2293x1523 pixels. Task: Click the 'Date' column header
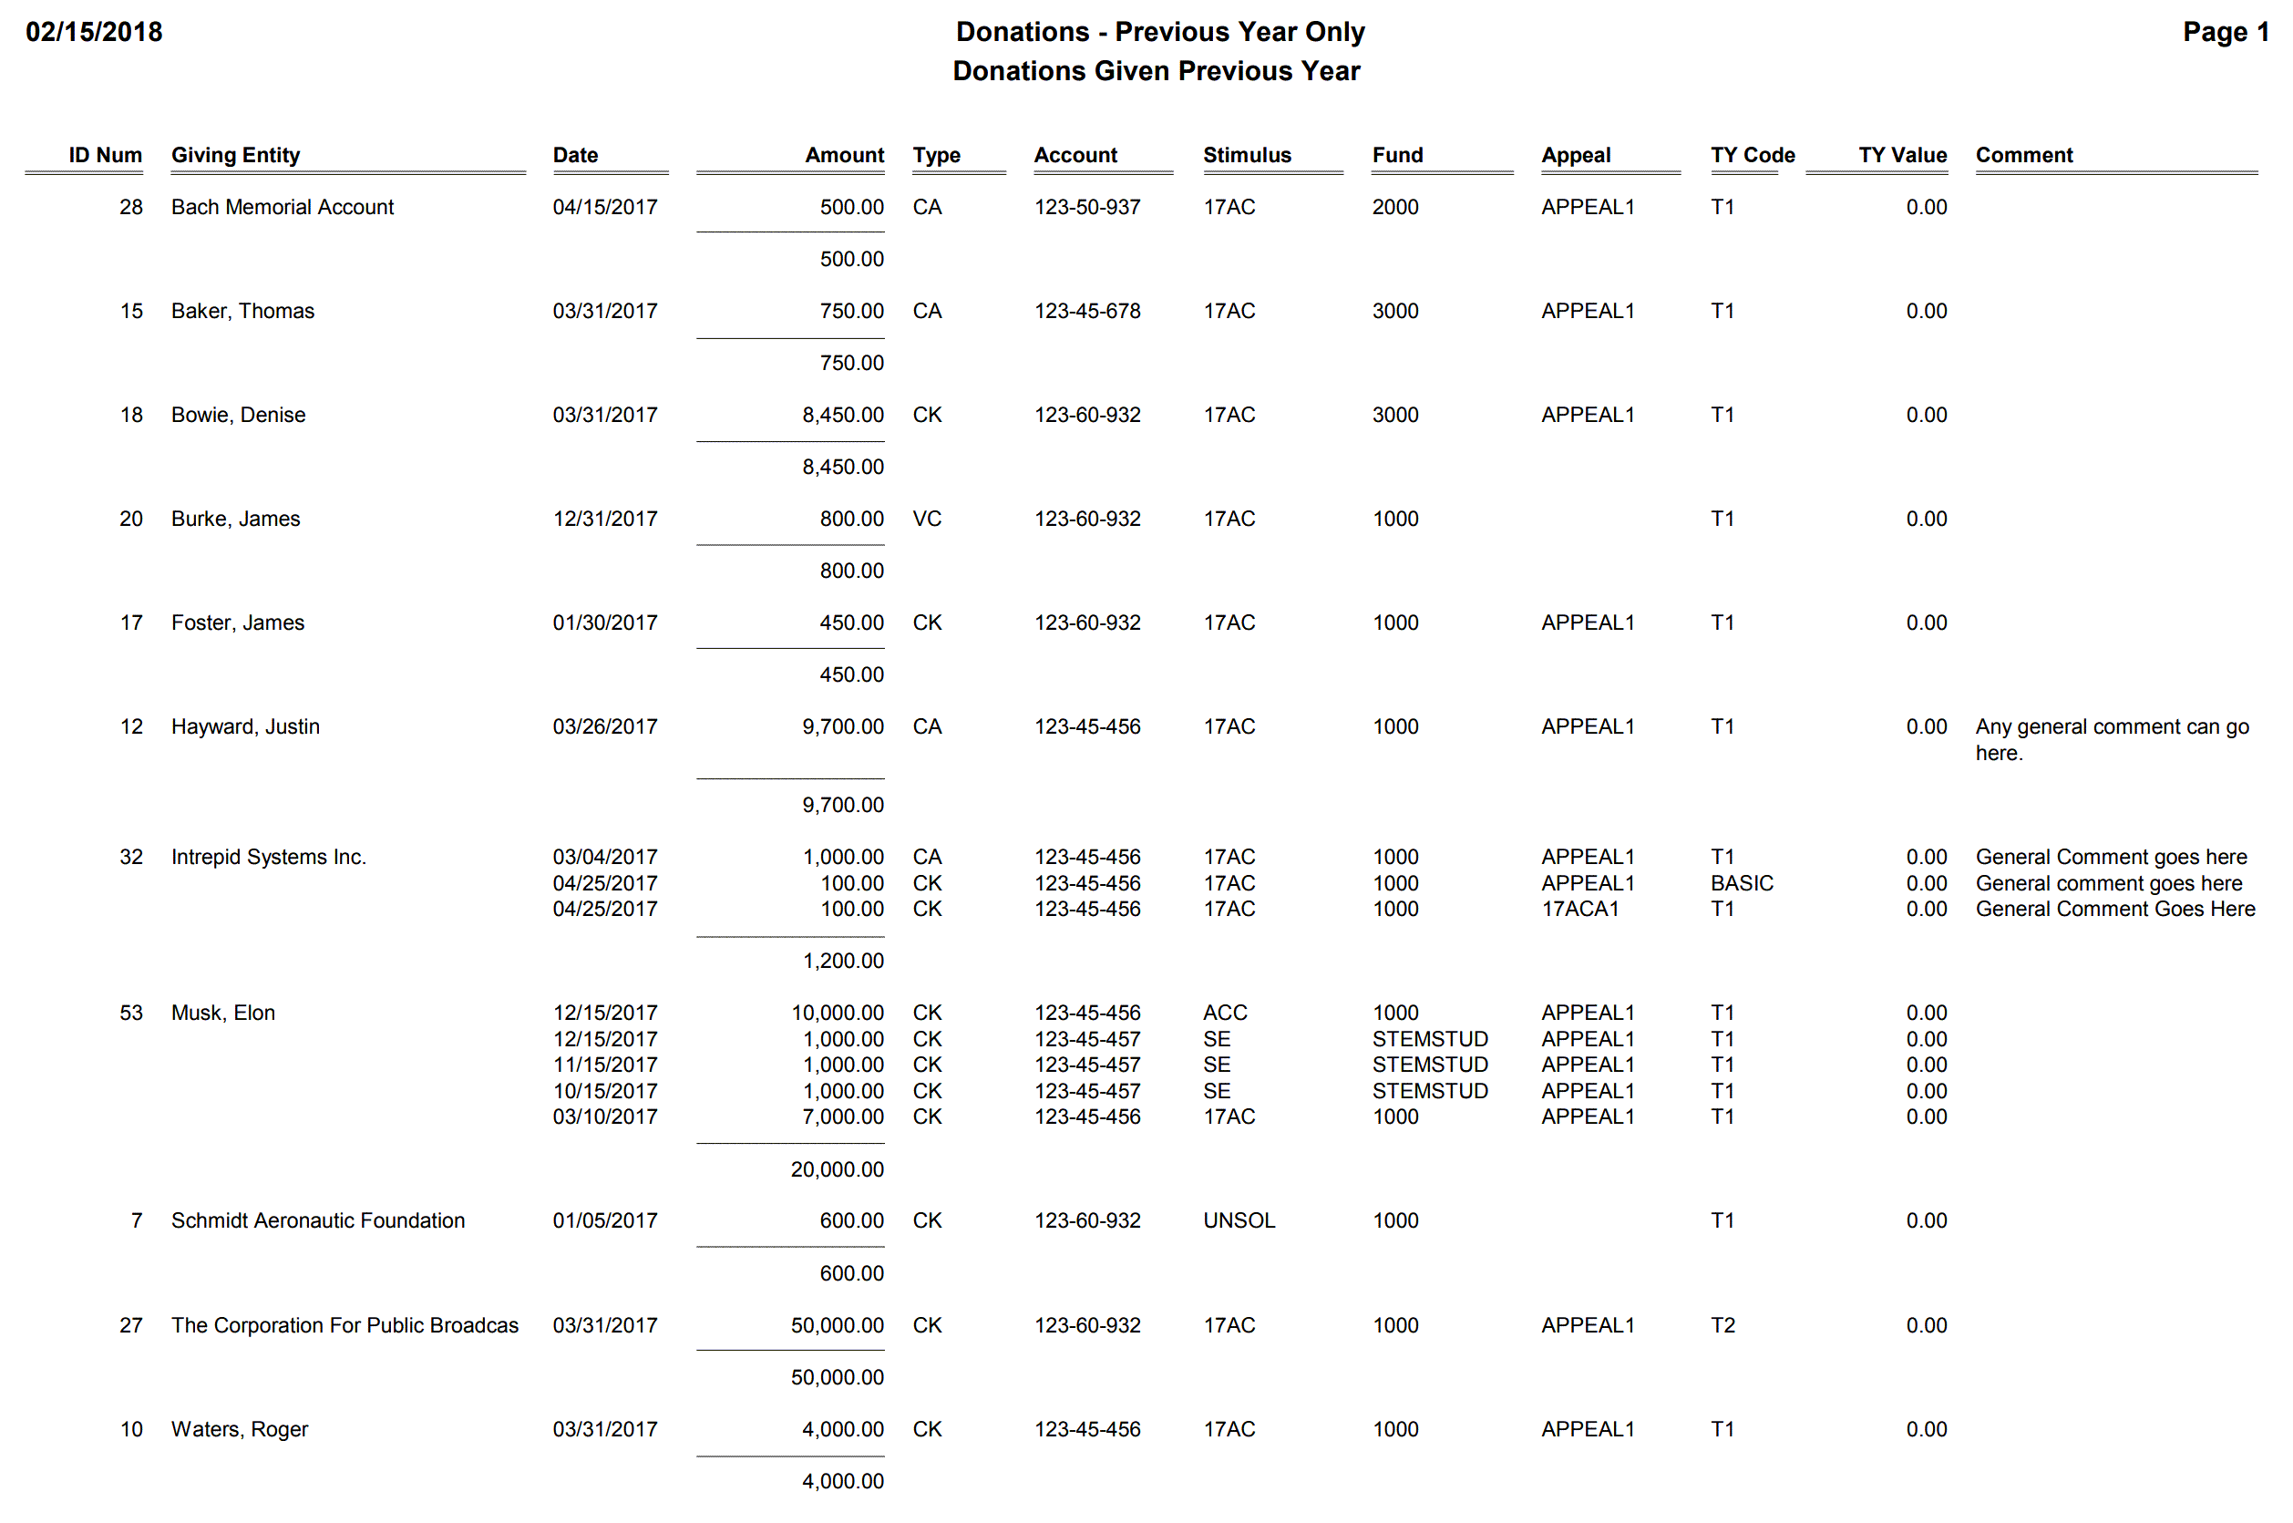click(x=575, y=156)
